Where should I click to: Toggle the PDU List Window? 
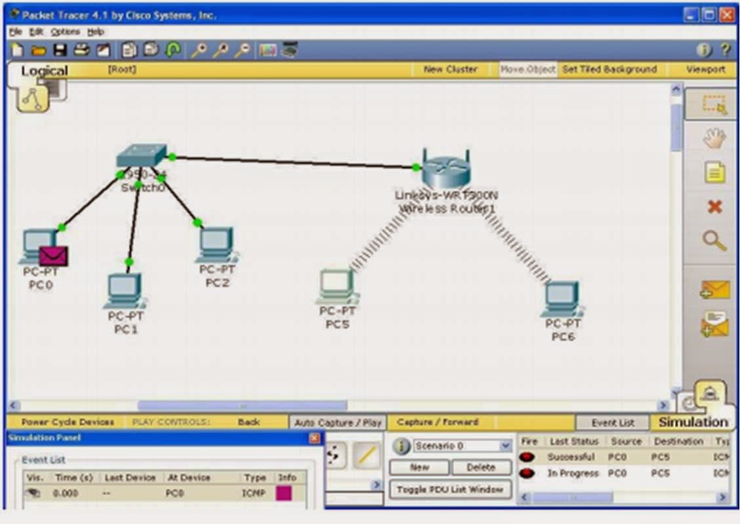click(450, 489)
